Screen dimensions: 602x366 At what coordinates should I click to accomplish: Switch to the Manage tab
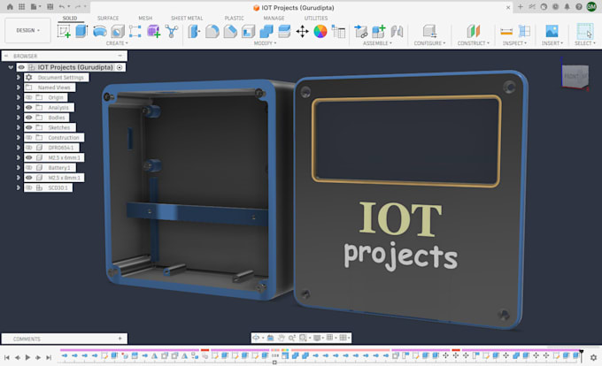click(274, 18)
